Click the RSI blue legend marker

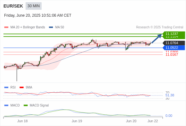tap(6, 88)
